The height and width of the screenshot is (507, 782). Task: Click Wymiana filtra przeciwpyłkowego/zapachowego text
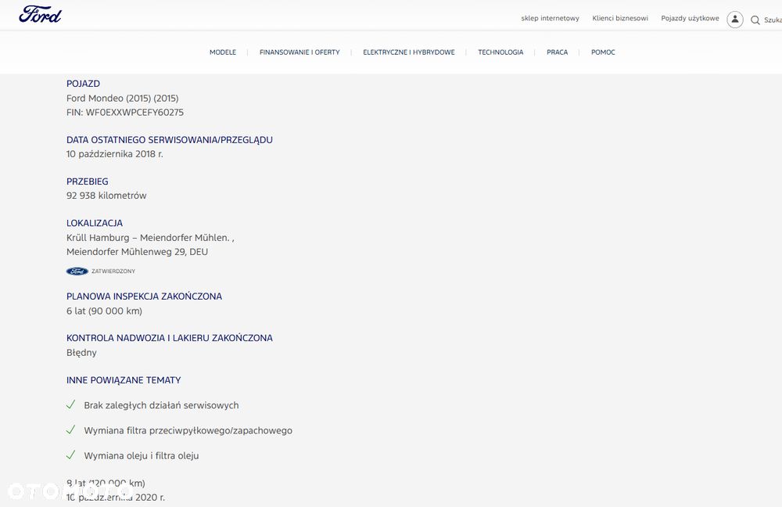point(188,430)
